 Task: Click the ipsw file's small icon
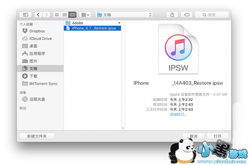(x=68, y=28)
